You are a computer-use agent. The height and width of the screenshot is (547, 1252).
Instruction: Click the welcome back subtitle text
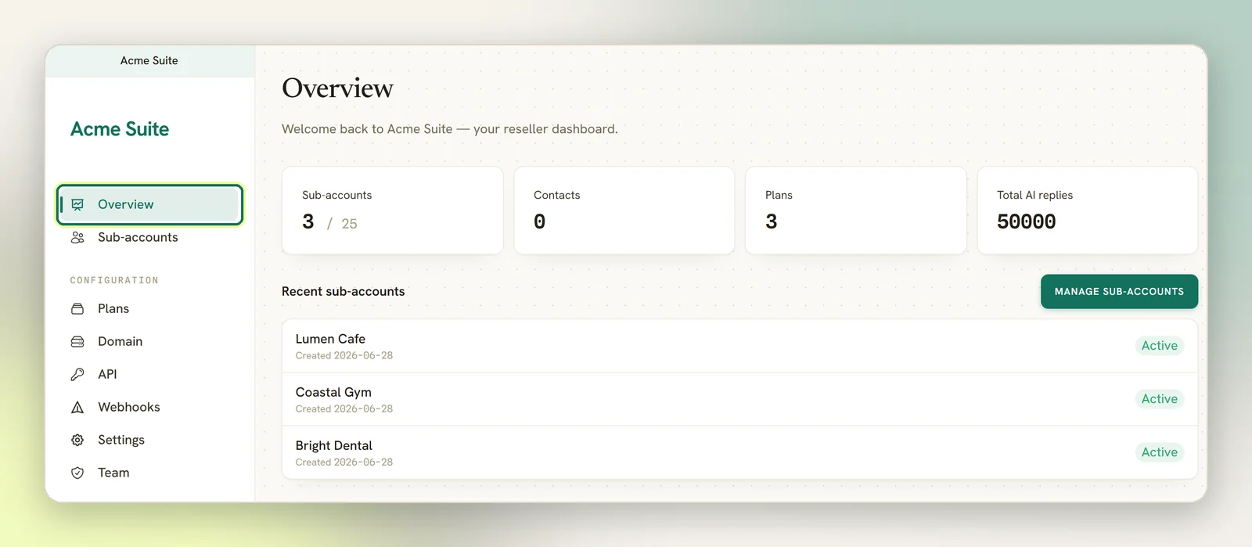(450, 129)
